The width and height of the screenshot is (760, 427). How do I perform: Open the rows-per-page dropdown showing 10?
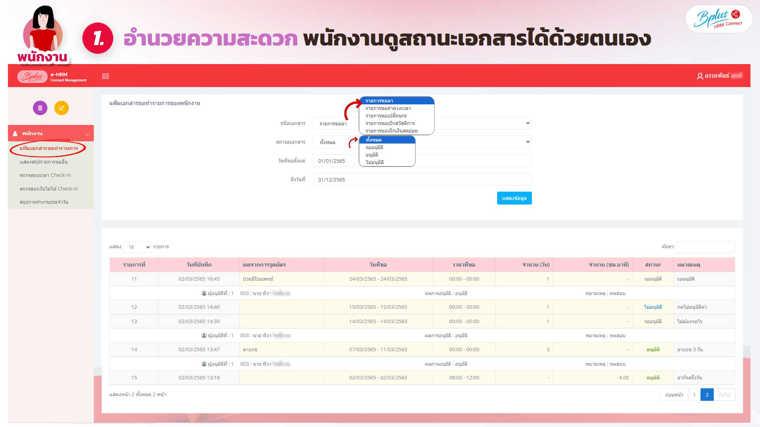coord(137,247)
